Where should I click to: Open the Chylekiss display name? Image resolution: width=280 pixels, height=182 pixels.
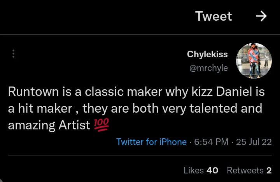(207, 54)
